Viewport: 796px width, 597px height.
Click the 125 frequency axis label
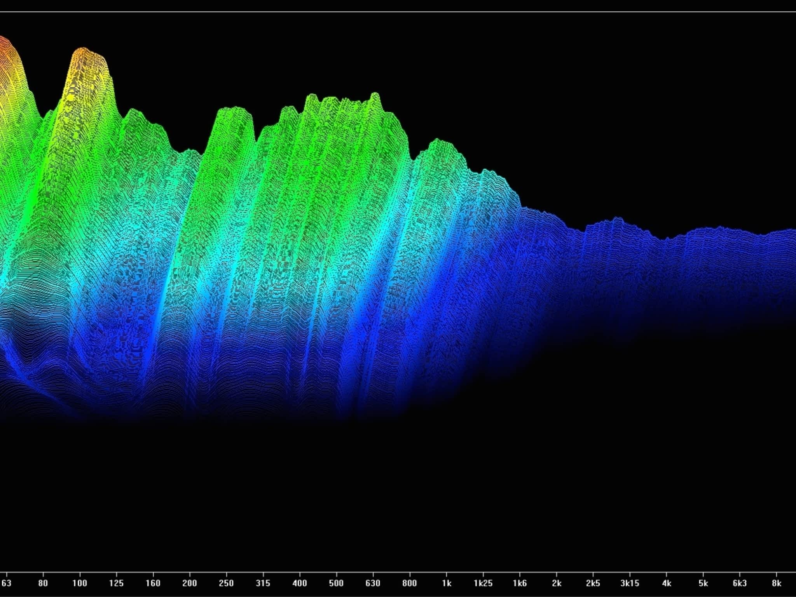(x=116, y=583)
